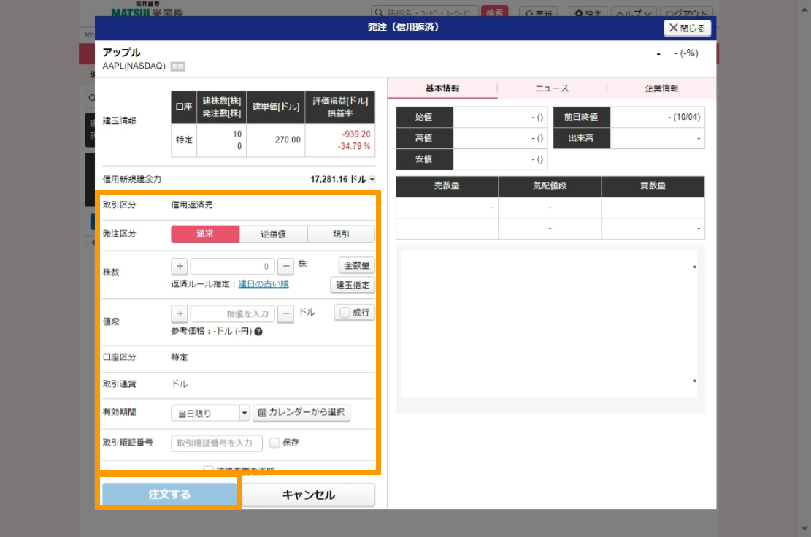Switch to the 基本情報 tab
The width and height of the screenshot is (811, 537).
pos(442,88)
